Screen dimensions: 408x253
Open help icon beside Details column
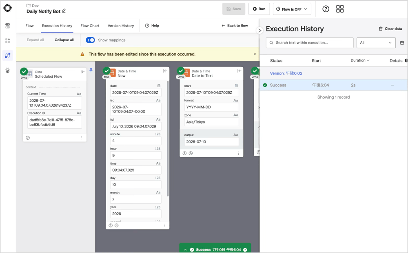406,61
